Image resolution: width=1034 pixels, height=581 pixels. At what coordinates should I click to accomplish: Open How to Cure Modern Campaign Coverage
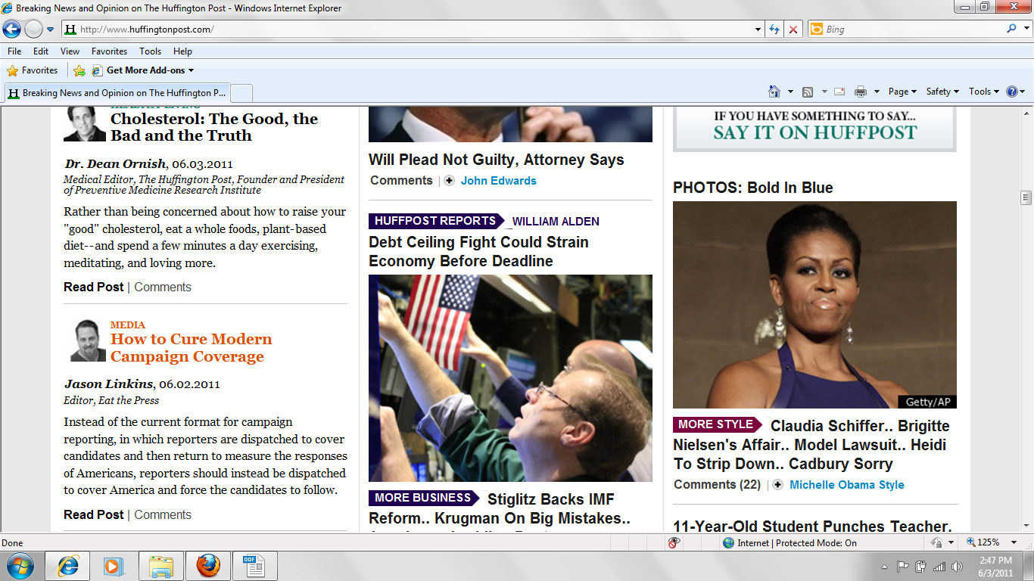tap(192, 348)
